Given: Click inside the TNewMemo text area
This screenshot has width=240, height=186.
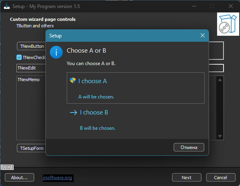Looking at the screenshot, I should click(x=31, y=108).
